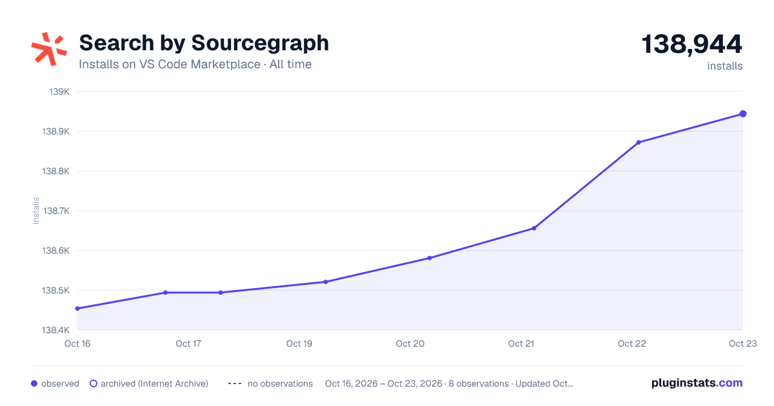
Task: Click the subtitle Installs on VS Code Marketplace
Action: click(x=170, y=64)
